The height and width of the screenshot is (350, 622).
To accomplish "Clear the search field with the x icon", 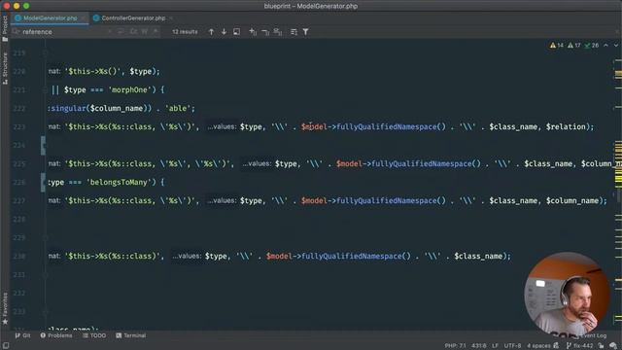I will tap(110, 32).
